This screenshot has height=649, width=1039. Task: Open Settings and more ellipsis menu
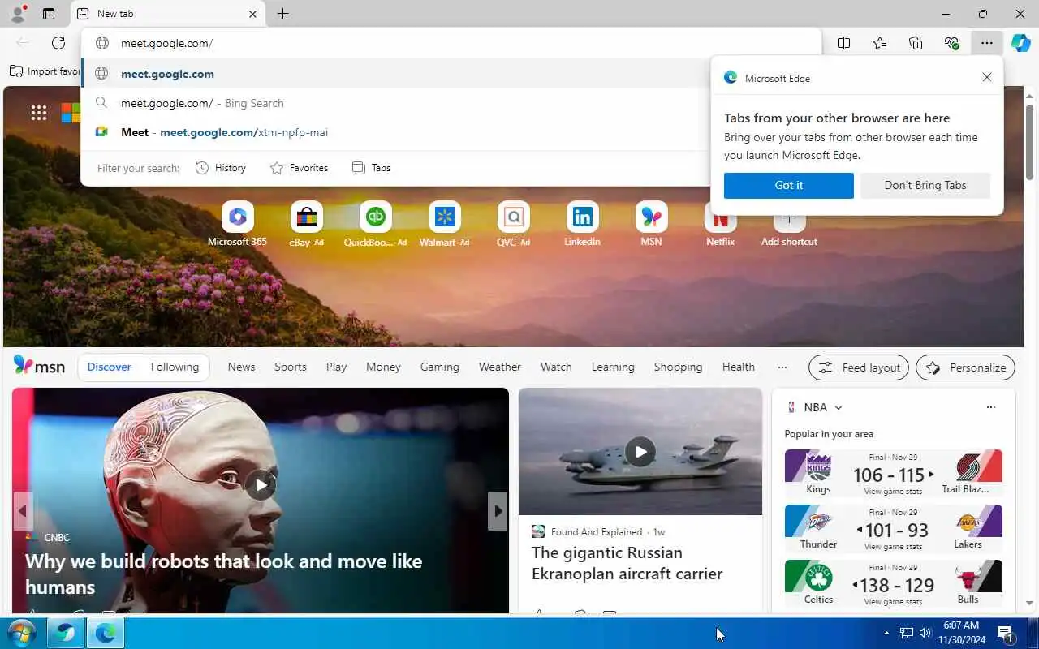pos(986,43)
